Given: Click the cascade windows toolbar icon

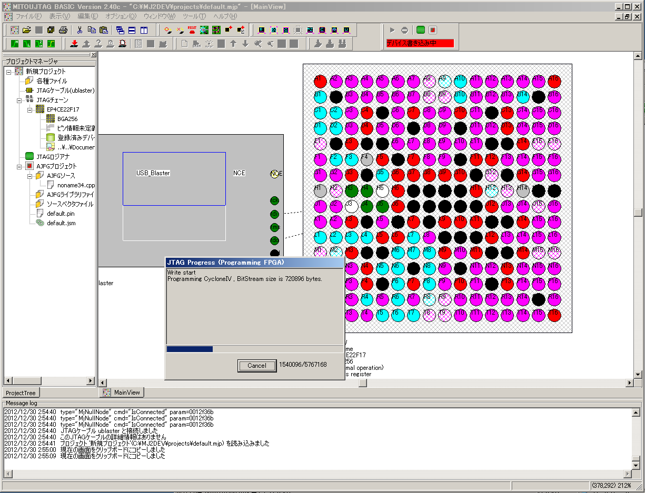Looking at the screenshot, I should click(121, 30).
